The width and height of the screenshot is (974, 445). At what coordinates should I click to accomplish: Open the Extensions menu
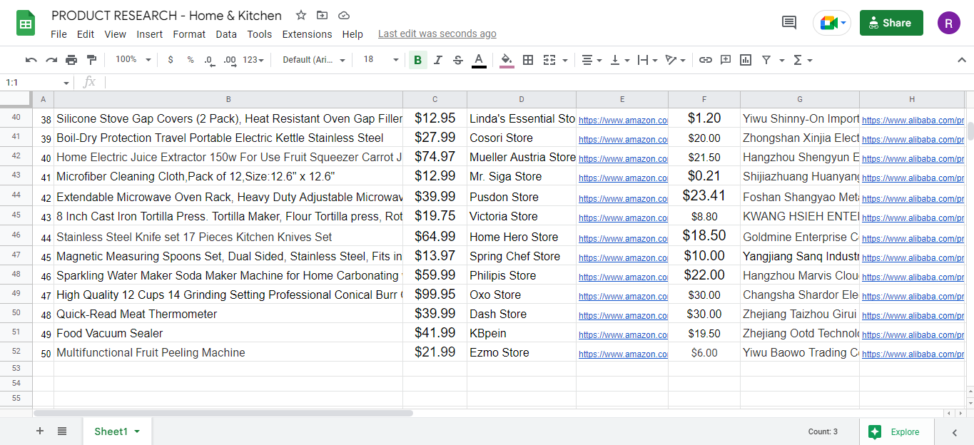pos(307,34)
